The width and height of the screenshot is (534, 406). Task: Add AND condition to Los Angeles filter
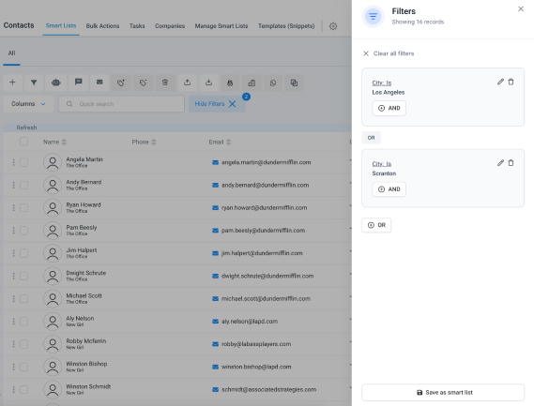pyautogui.click(x=389, y=108)
